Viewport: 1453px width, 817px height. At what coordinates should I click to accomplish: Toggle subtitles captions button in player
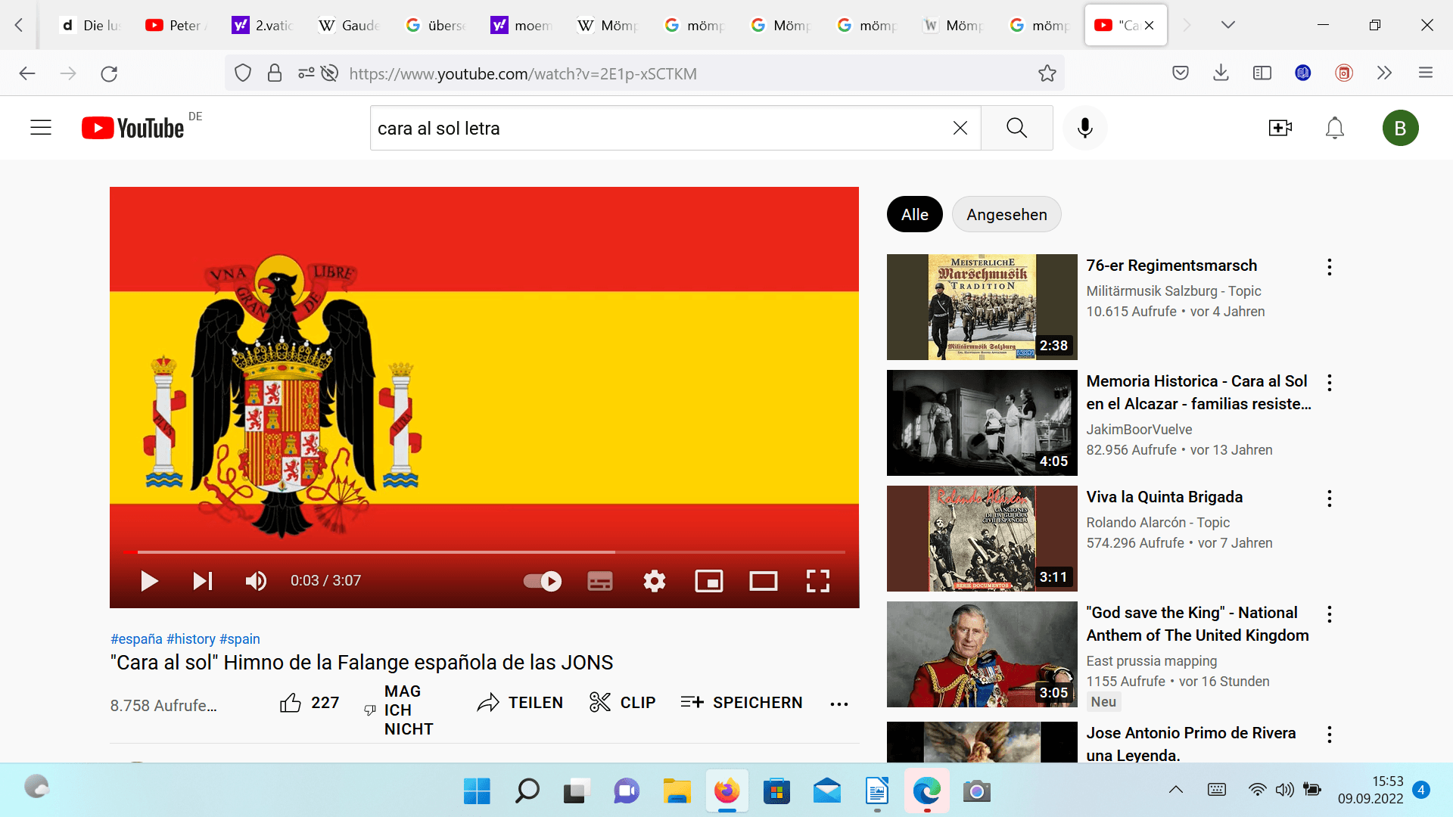[600, 581]
